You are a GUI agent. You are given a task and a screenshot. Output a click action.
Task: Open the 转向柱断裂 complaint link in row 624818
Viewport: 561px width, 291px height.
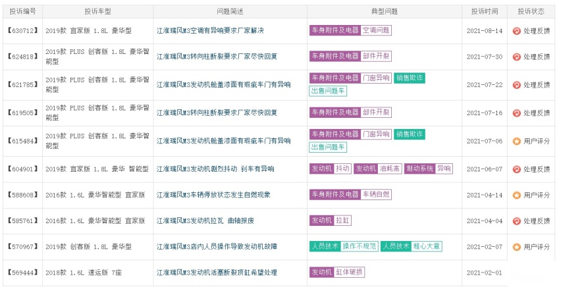click(217, 57)
